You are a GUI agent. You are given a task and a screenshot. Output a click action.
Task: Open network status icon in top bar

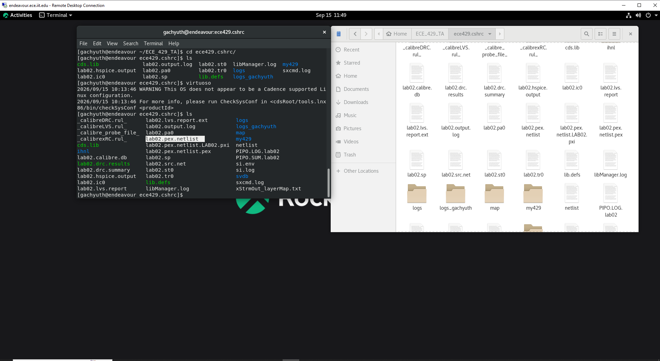click(x=629, y=15)
